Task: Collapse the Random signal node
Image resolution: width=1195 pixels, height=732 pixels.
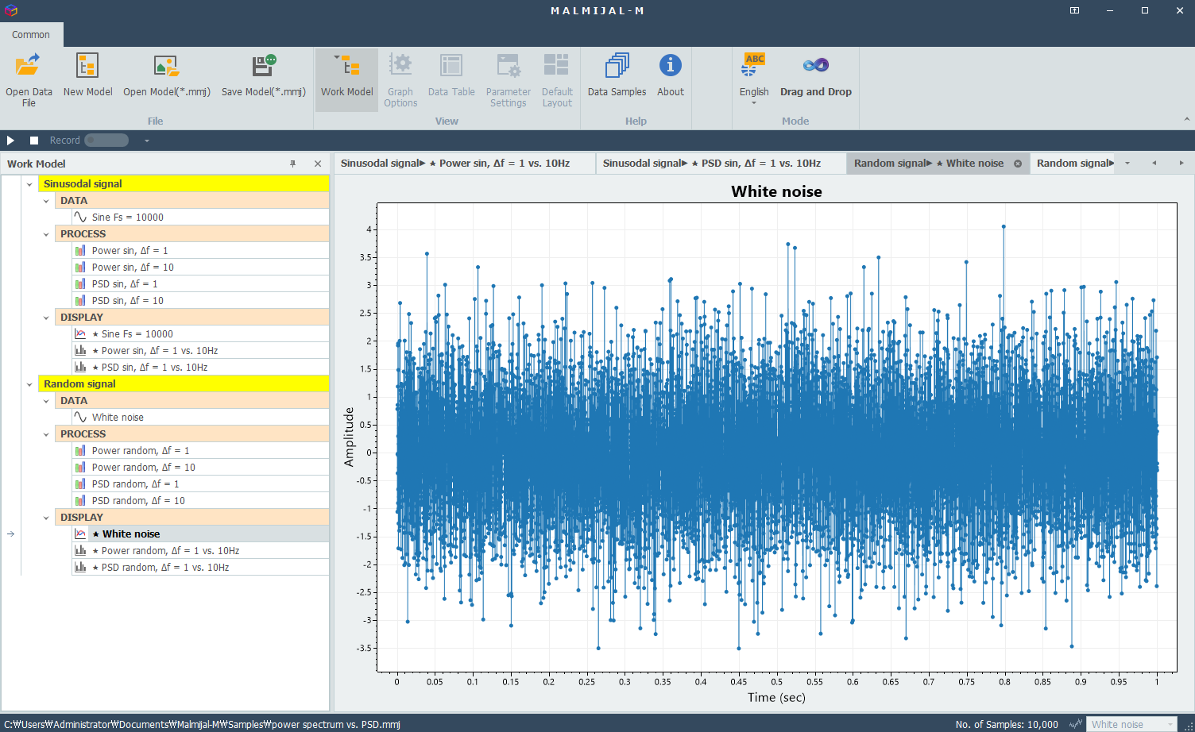Action: (x=29, y=384)
